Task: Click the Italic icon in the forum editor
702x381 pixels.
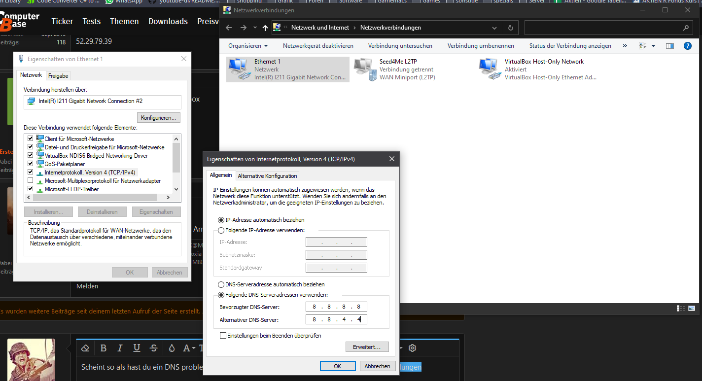Action: click(x=120, y=347)
